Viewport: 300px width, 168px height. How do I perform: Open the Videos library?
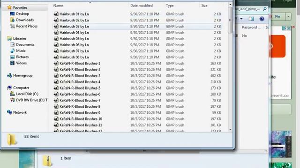(x=21, y=63)
